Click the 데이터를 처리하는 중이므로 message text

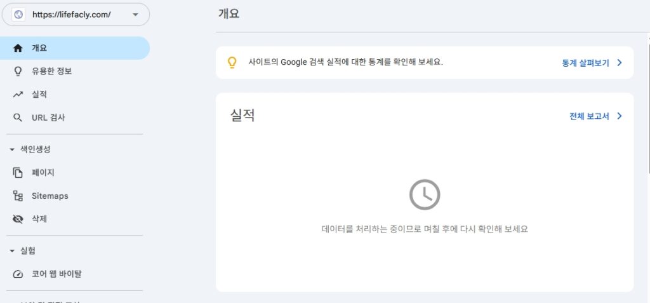425,229
